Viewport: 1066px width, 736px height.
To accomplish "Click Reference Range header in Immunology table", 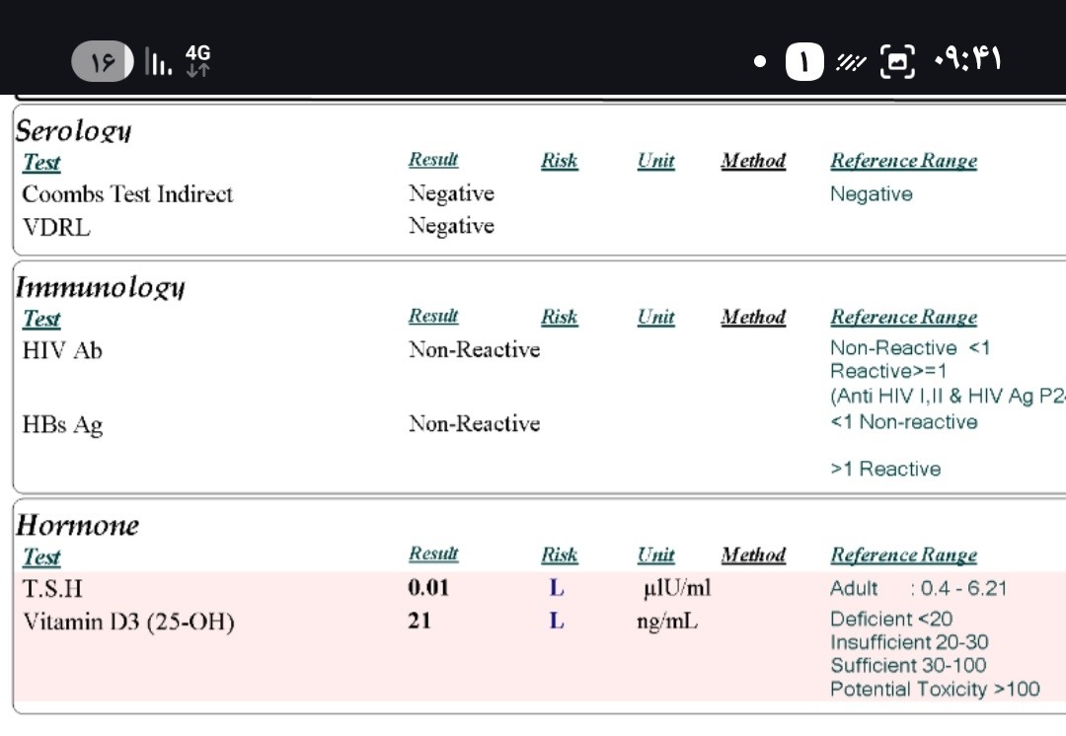I will [903, 318].
